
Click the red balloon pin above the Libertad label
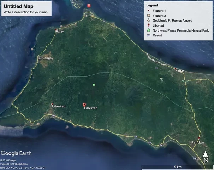pos(84,105)
